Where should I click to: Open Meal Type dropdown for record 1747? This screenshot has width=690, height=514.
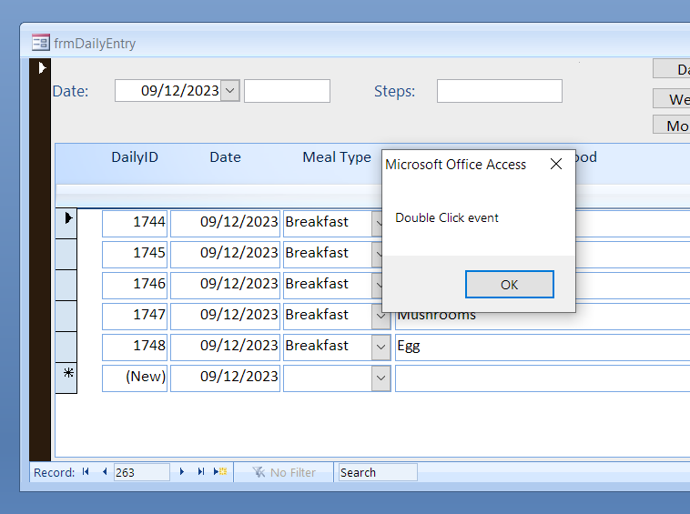(x=381, y=317)
